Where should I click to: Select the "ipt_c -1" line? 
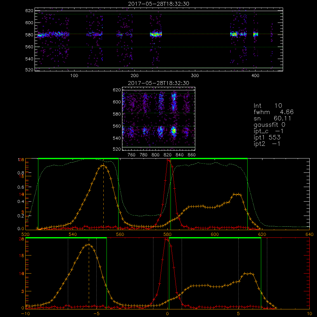(x=268, y=131)
